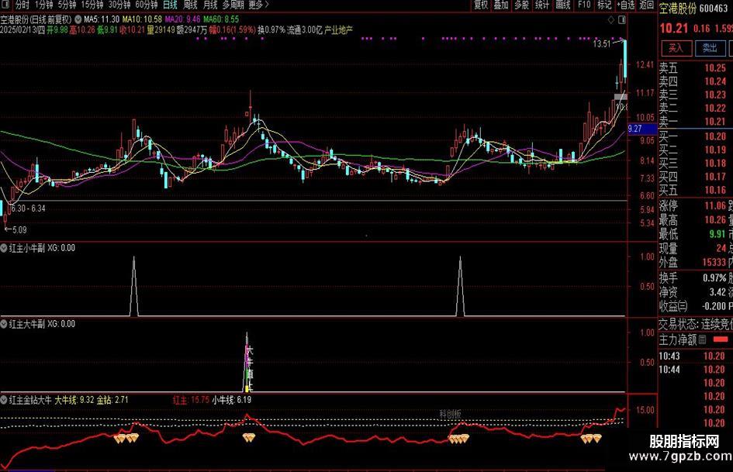Expand the 红主大牛副 indicator dropdown
Viewport: 733px width, 472px height.
[x=4, y=324]
